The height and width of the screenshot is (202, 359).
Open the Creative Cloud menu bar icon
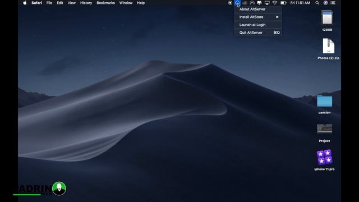click(245, 3)
